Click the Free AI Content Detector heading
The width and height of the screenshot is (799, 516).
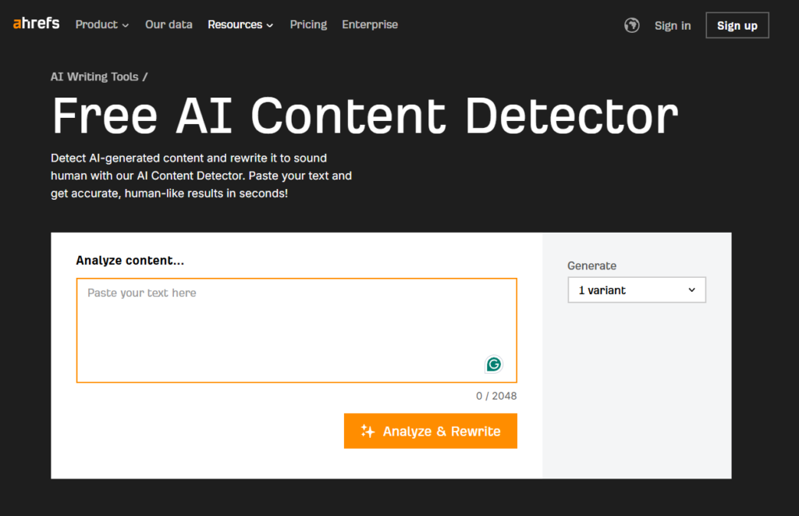click(364, 116)
